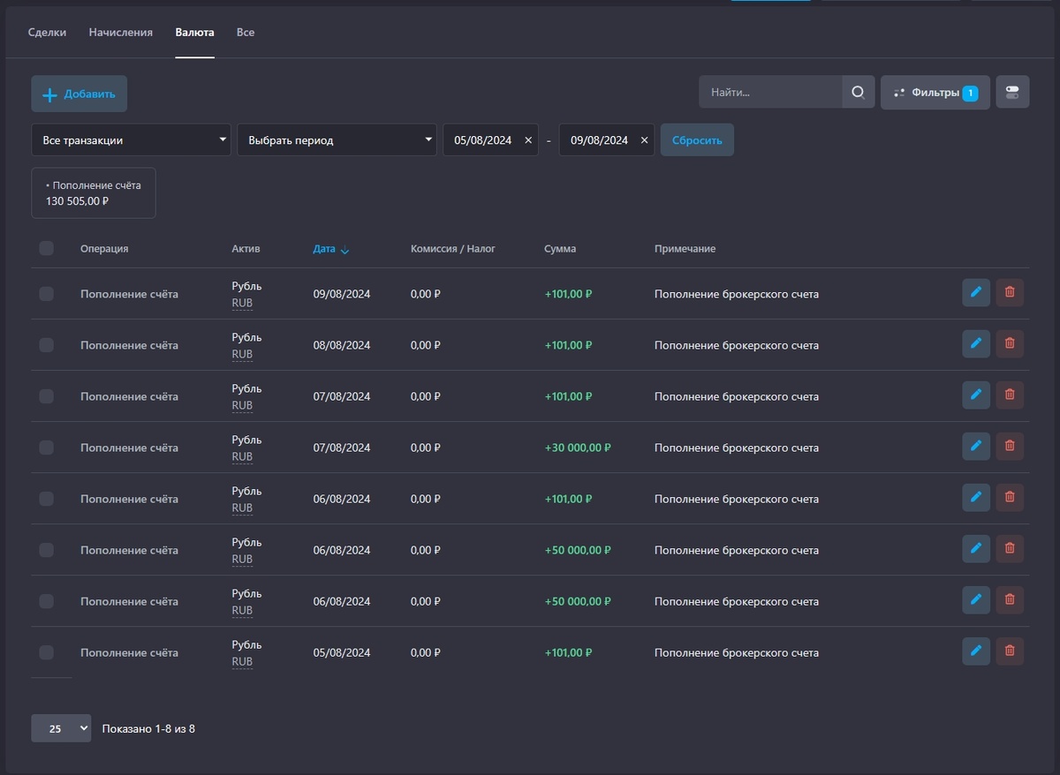The height and width of the screenshot is (775, 1060).
Task: Click the magnifier search icon
Action: coord(858,92)
